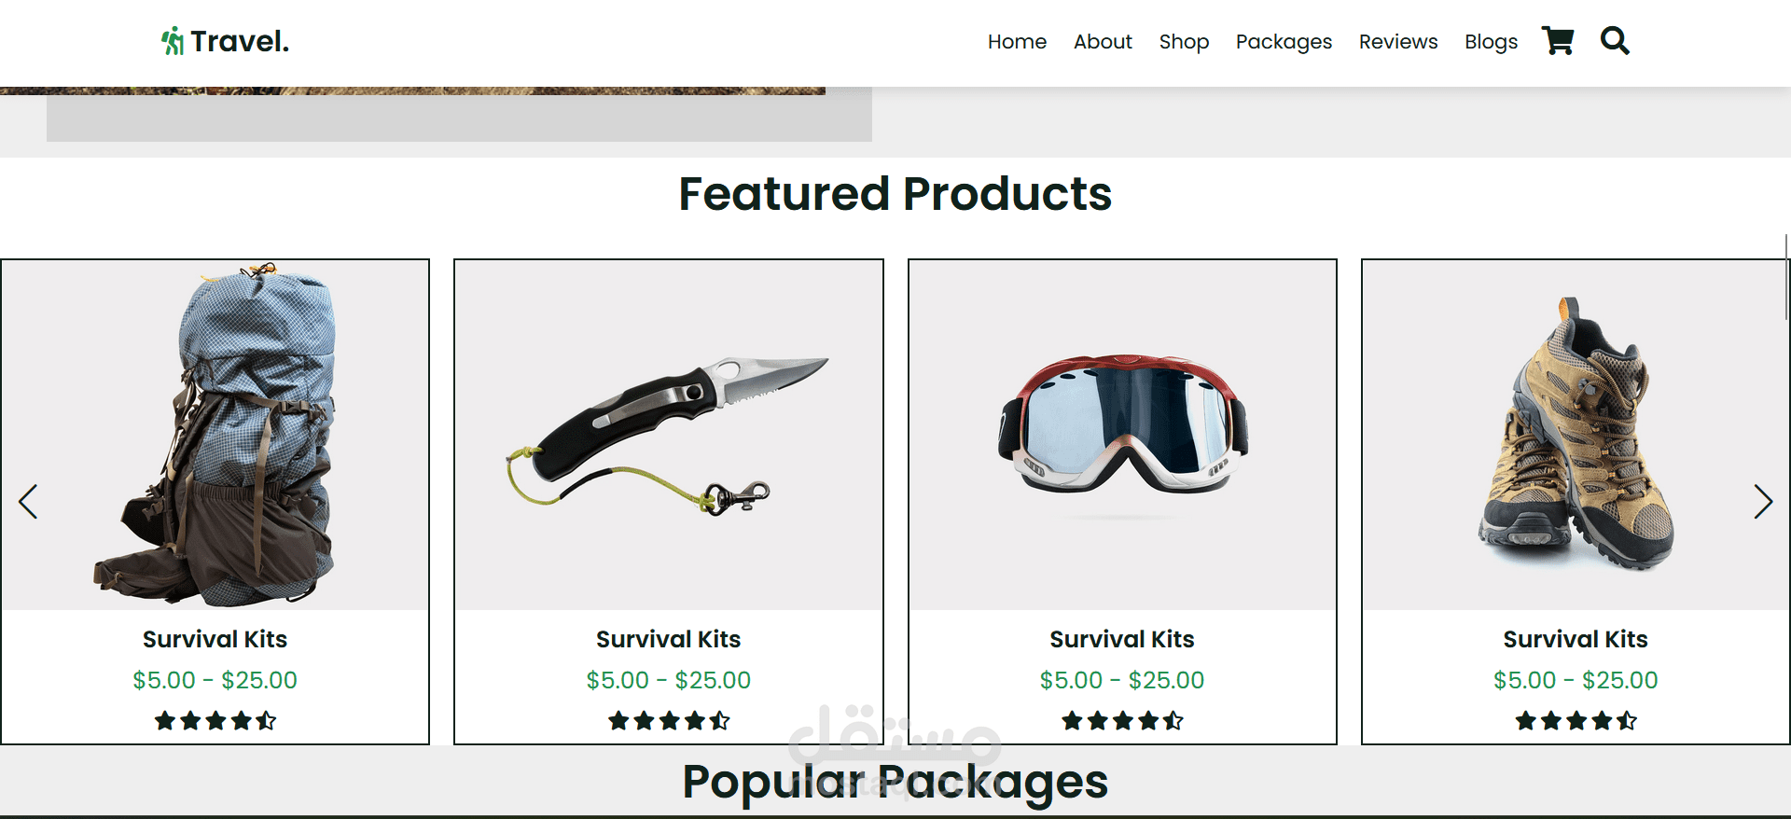Click the search magnifier icon

(x=1615, y=41)
